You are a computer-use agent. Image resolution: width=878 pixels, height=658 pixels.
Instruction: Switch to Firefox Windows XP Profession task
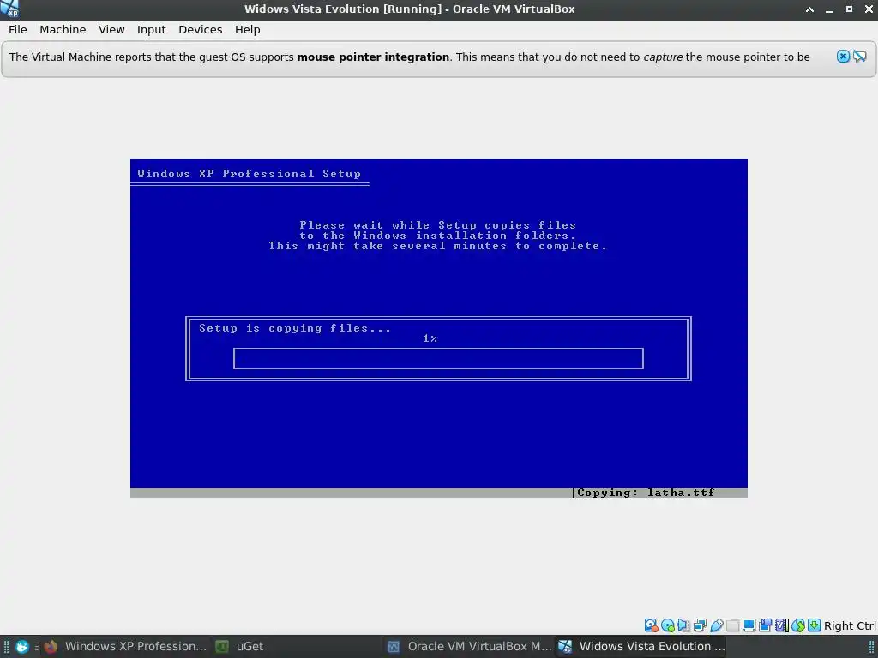click(125, 646)
